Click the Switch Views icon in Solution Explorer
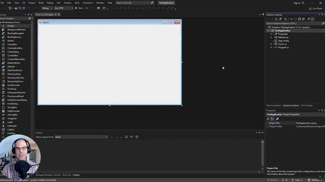 pos(280,19)
